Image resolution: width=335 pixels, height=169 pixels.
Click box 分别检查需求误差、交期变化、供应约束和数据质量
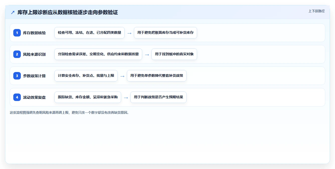coord(98,54)
